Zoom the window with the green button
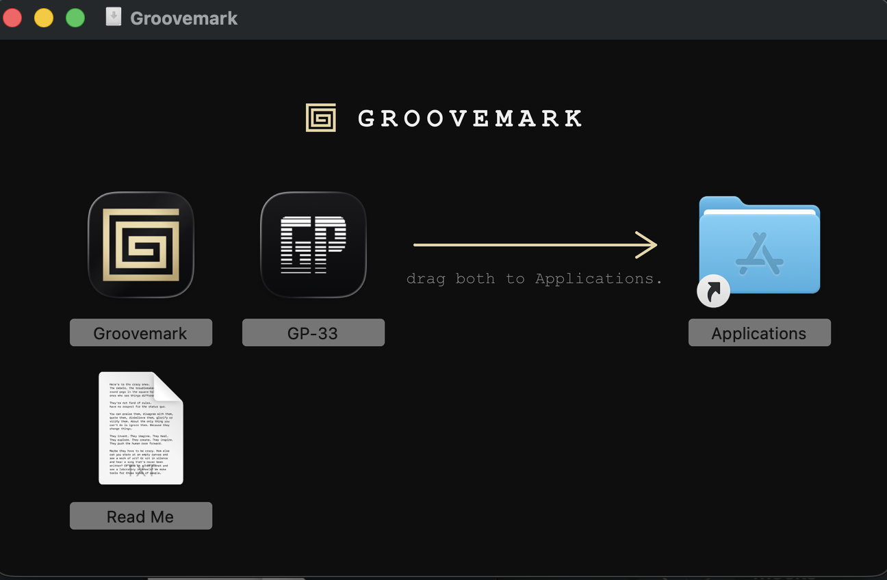887x580 pixels. 75,18
